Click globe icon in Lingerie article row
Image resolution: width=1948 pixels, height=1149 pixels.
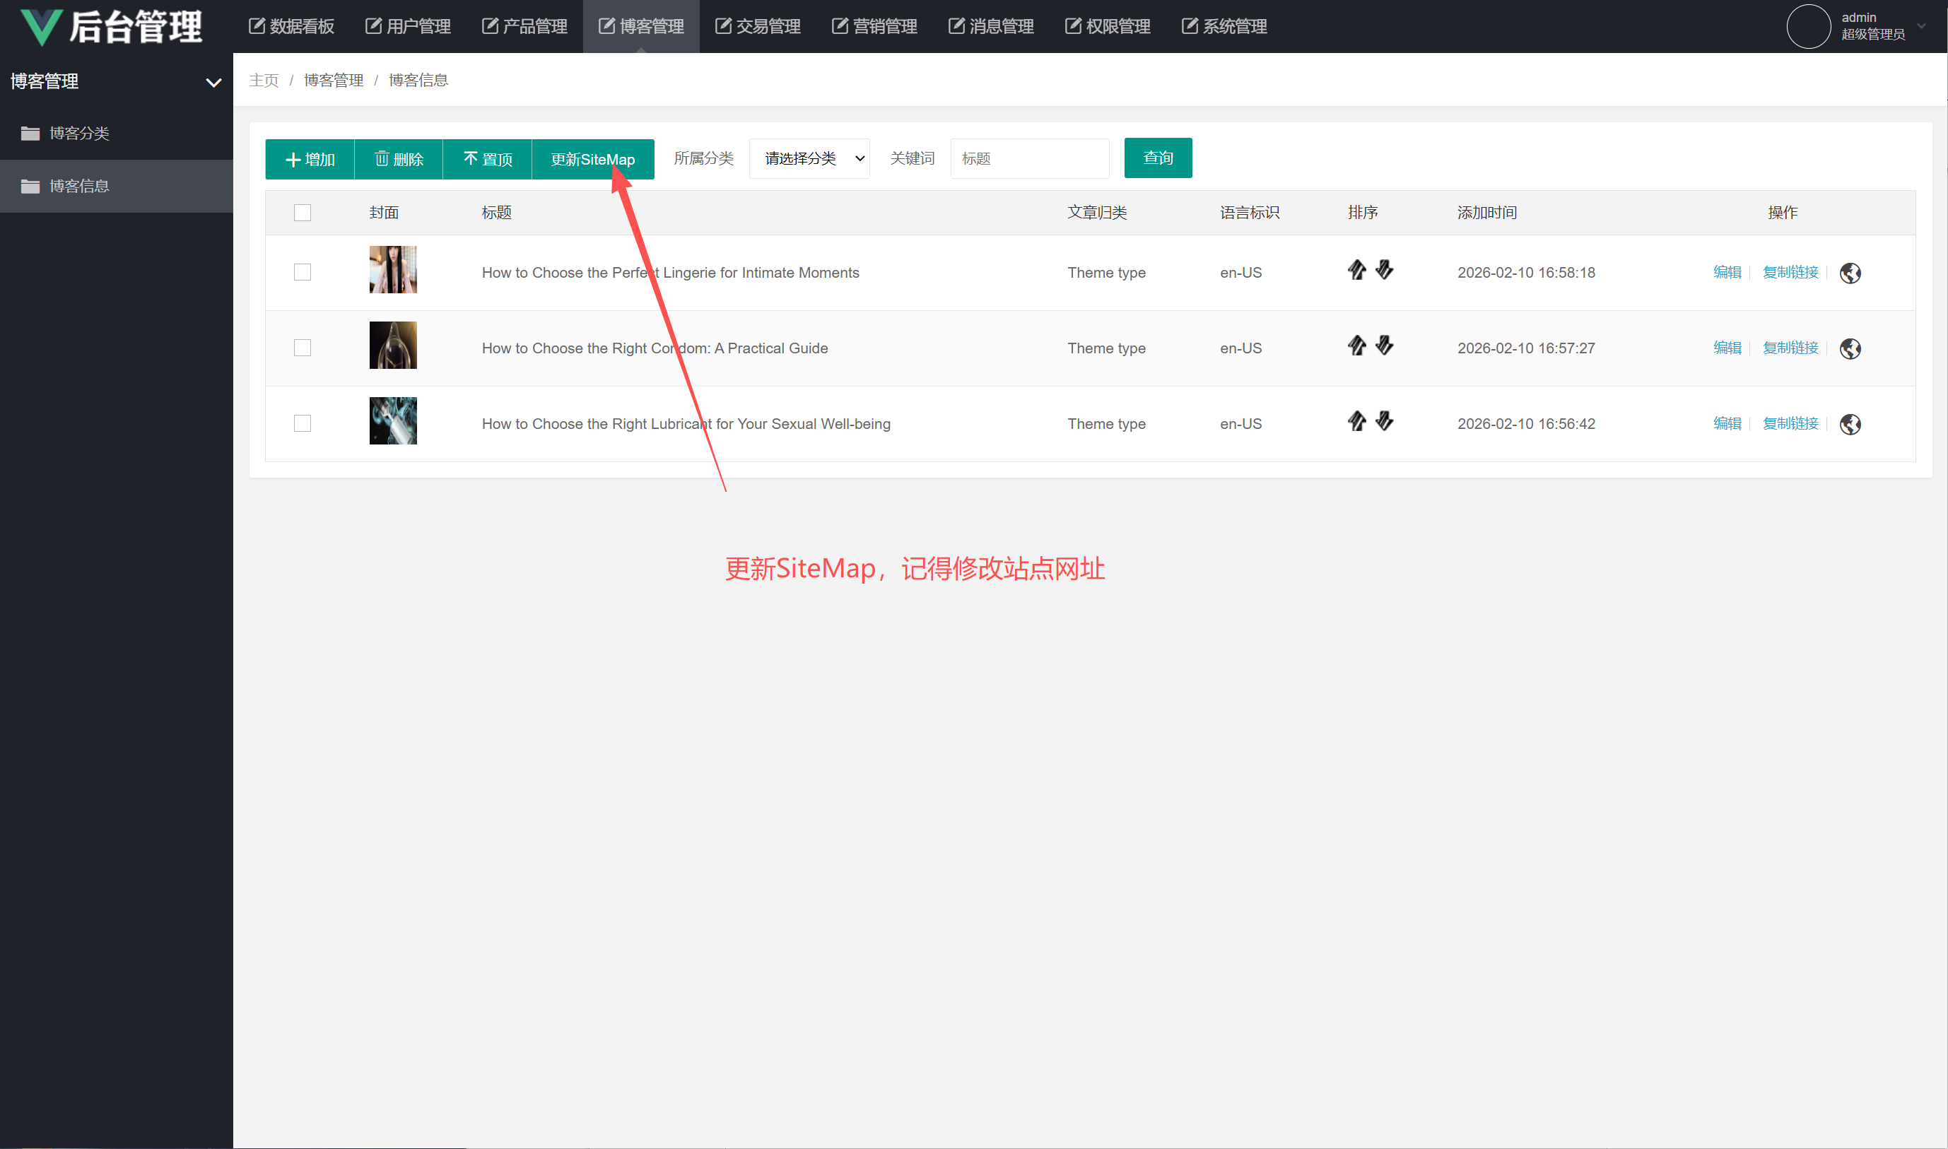click(x=1850, y=273)
